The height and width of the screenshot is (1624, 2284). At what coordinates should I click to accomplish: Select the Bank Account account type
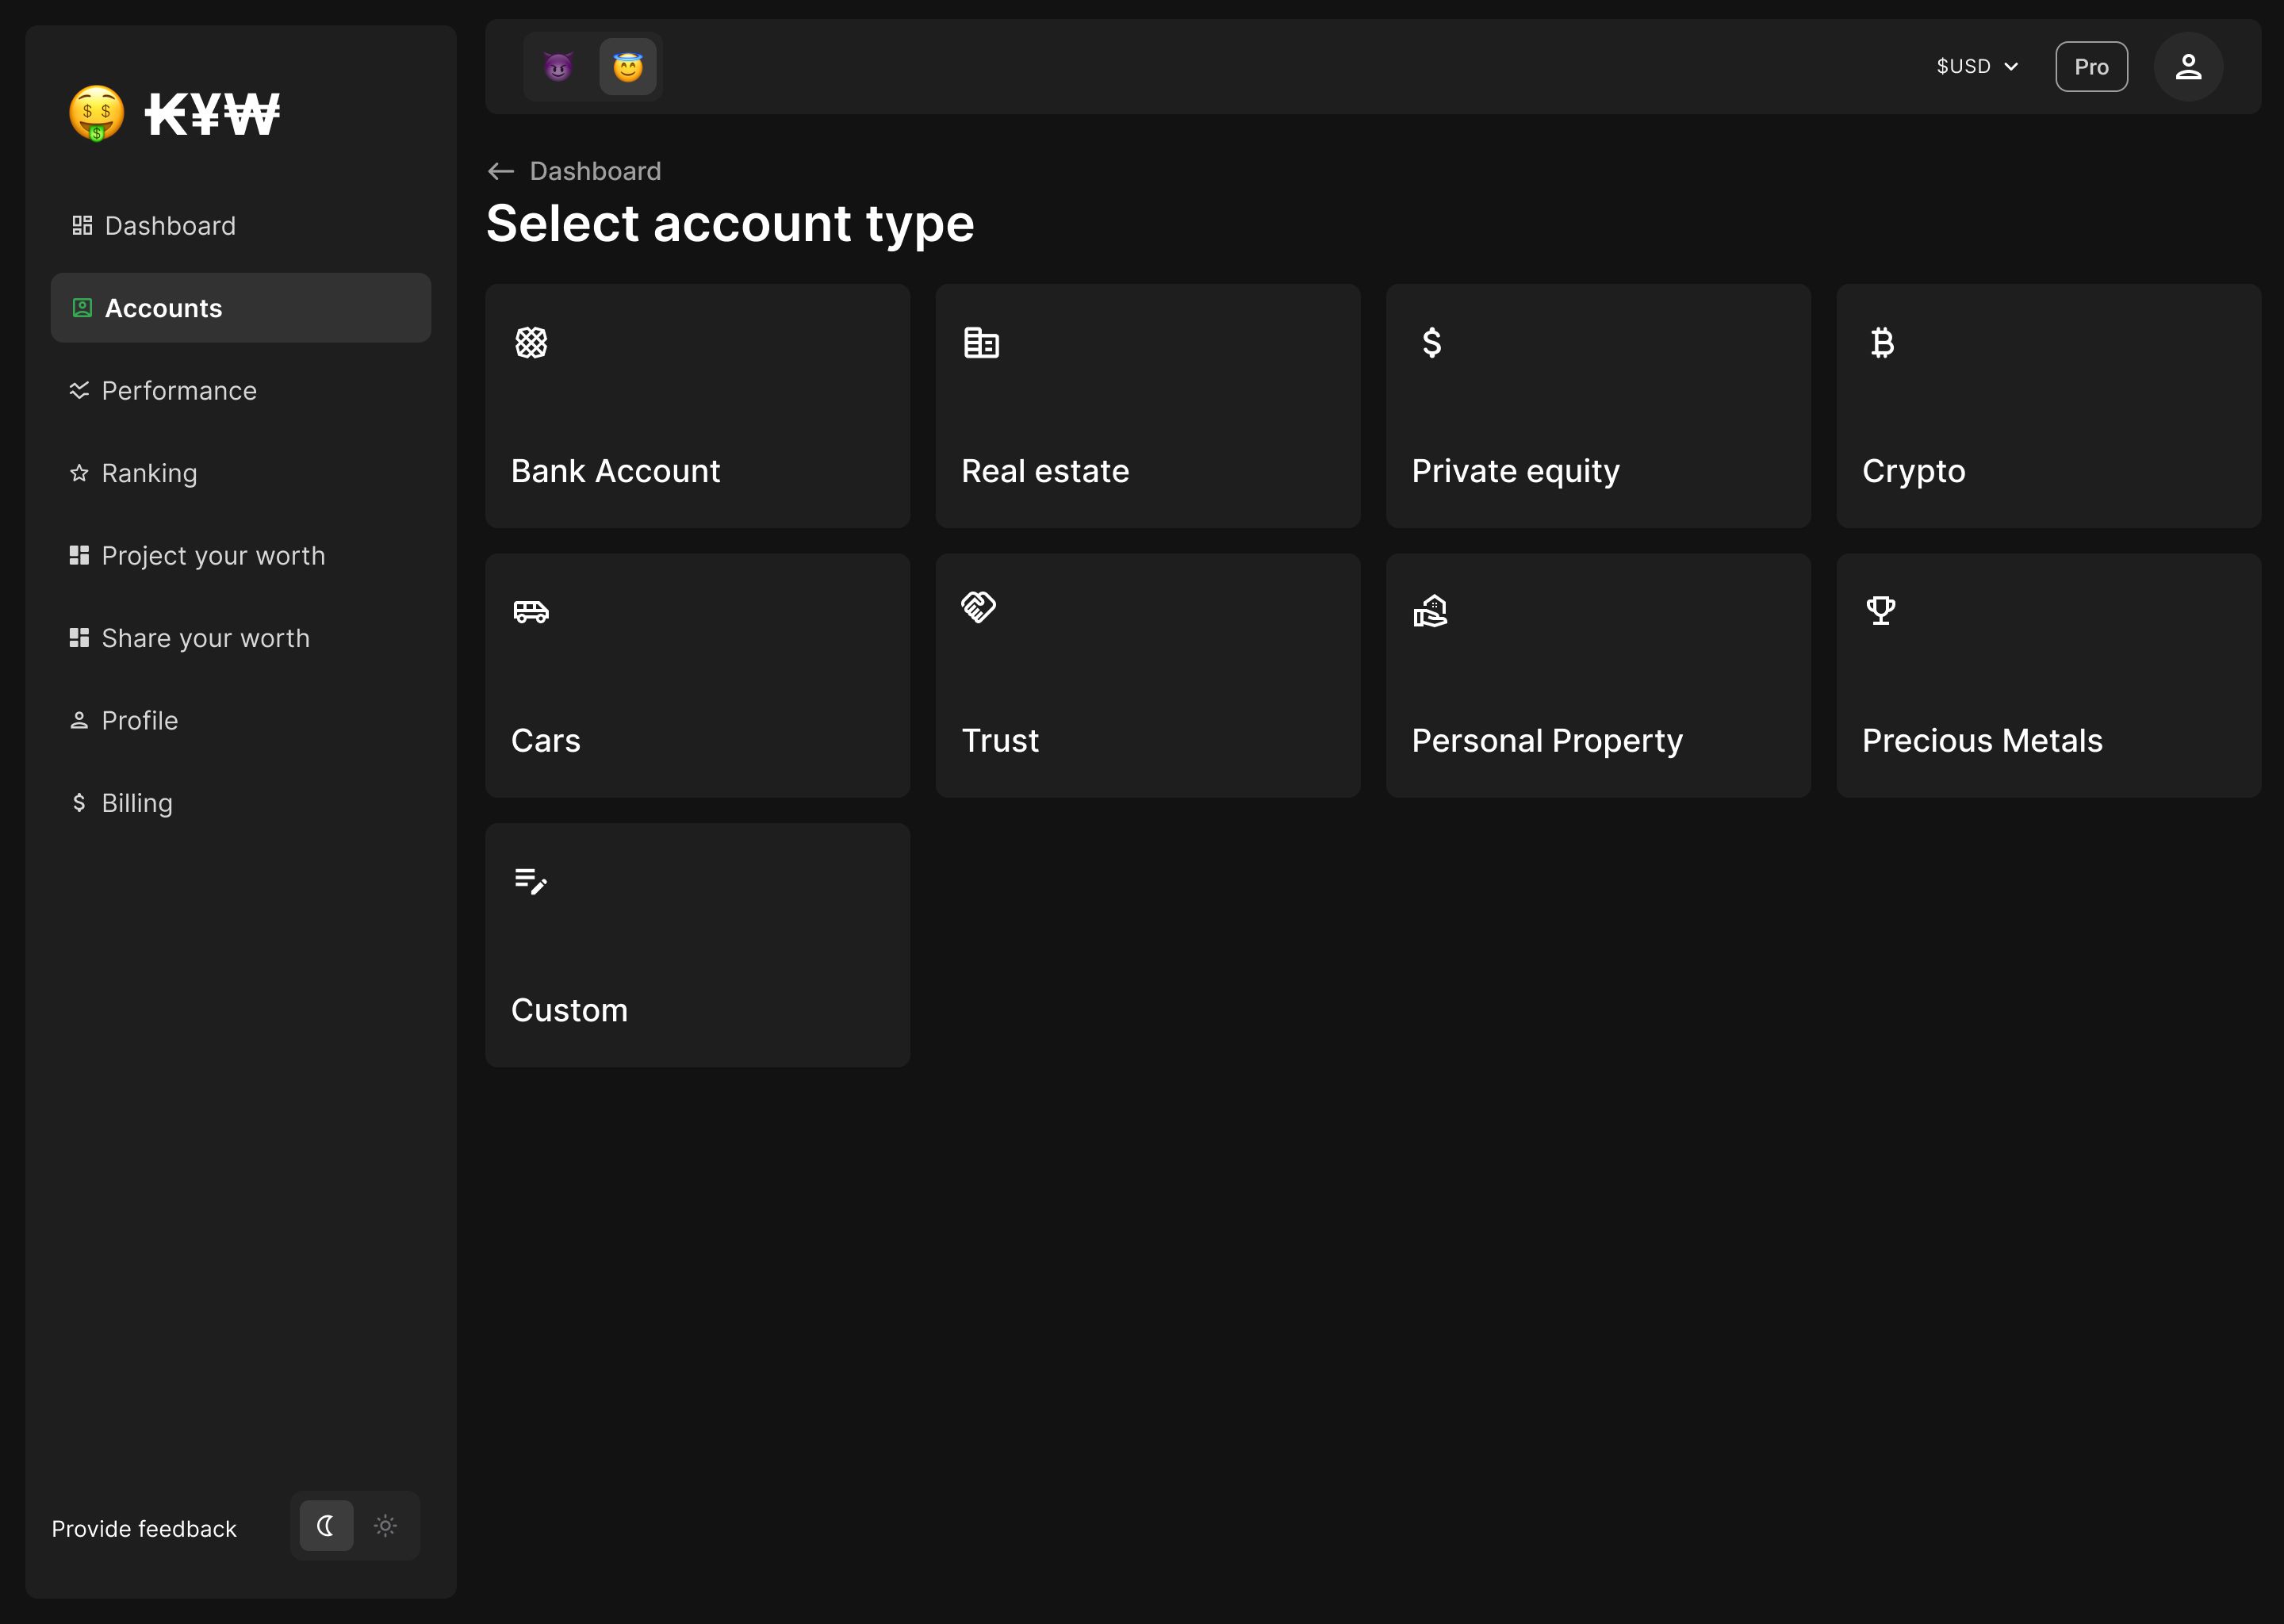click(x=698, y=404)
